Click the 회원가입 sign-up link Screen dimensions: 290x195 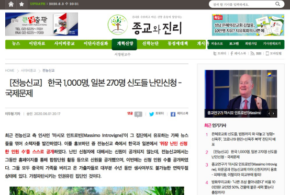[x=251, y=43]
